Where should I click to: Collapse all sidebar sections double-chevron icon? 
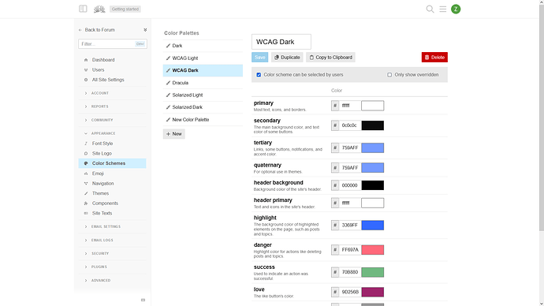(145, 30)
